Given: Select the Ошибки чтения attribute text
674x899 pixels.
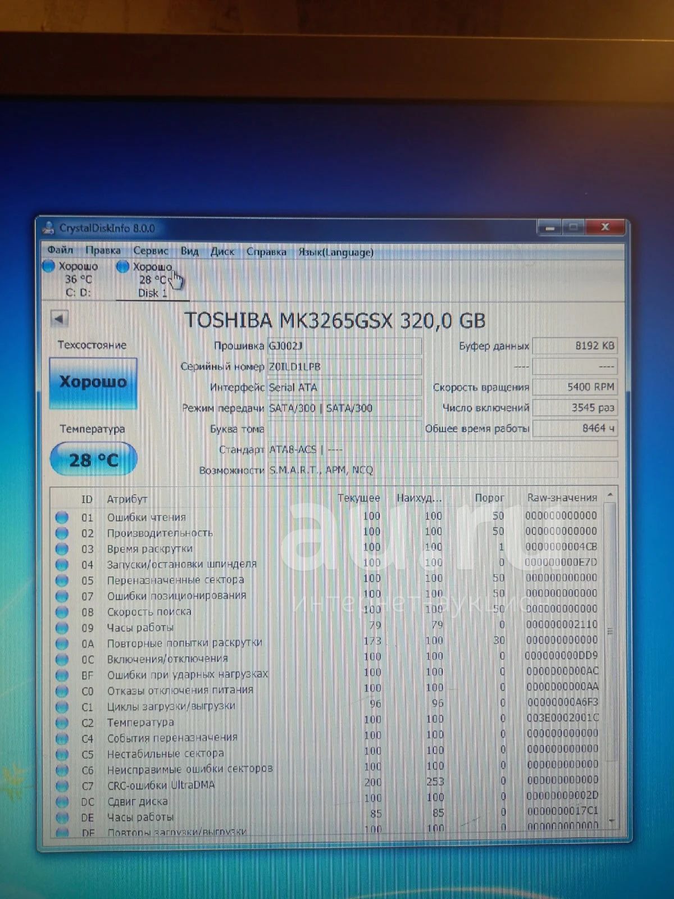Looking at the screenshot, I should pyautogui.click(x=146, y=517).
